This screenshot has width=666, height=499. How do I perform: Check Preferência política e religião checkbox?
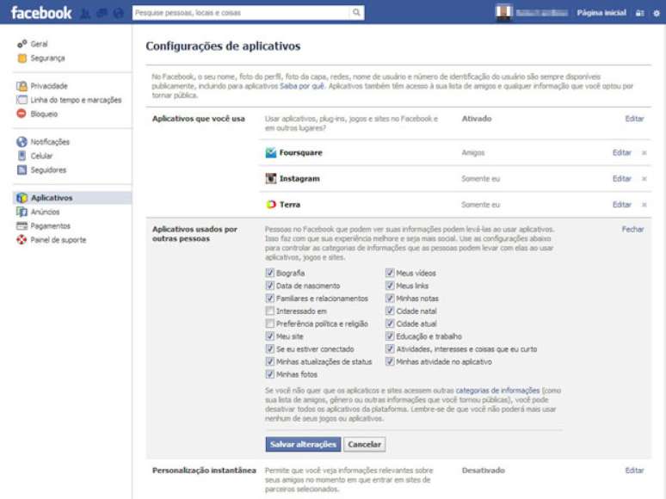tap(269, 323)
